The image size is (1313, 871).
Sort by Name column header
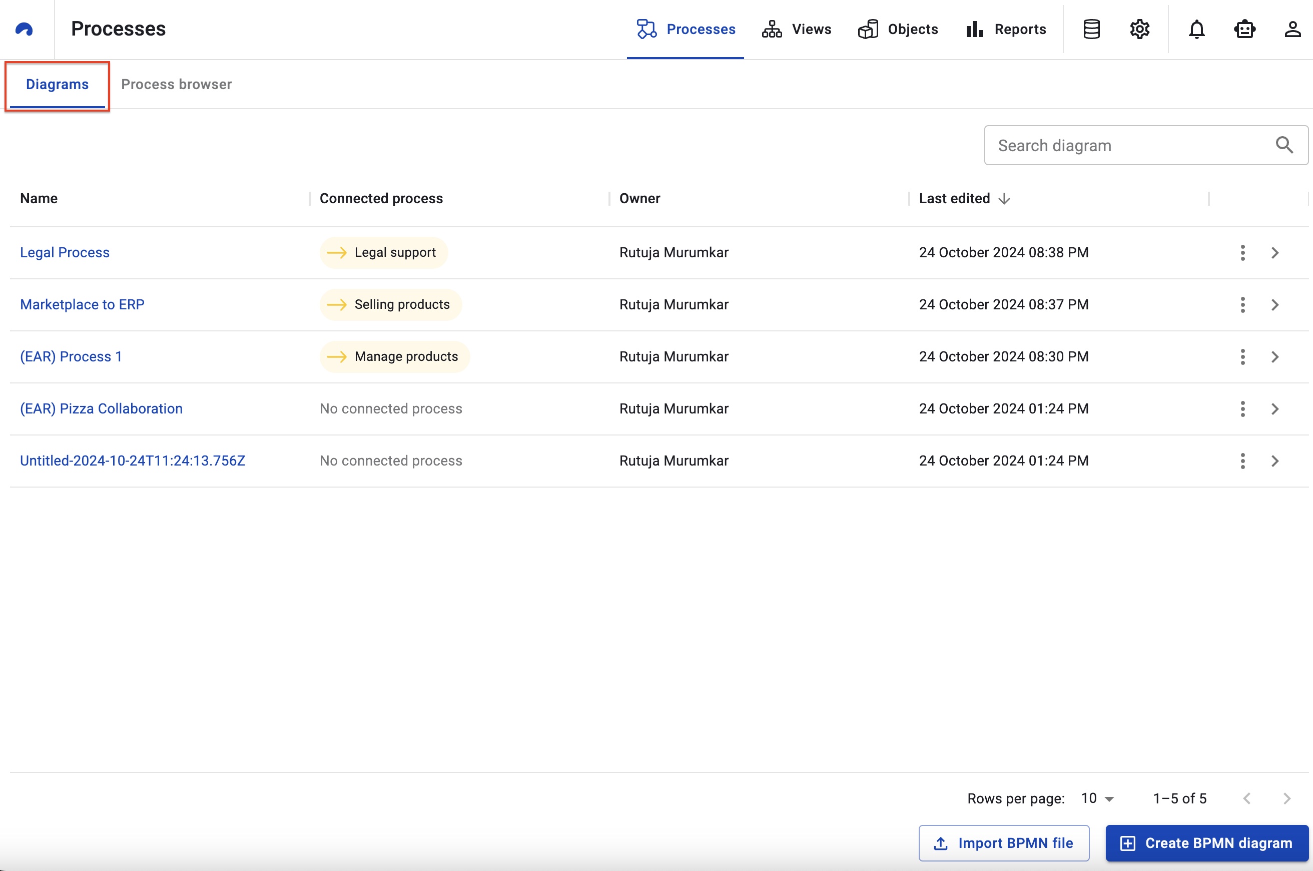[x=39, y=199]
